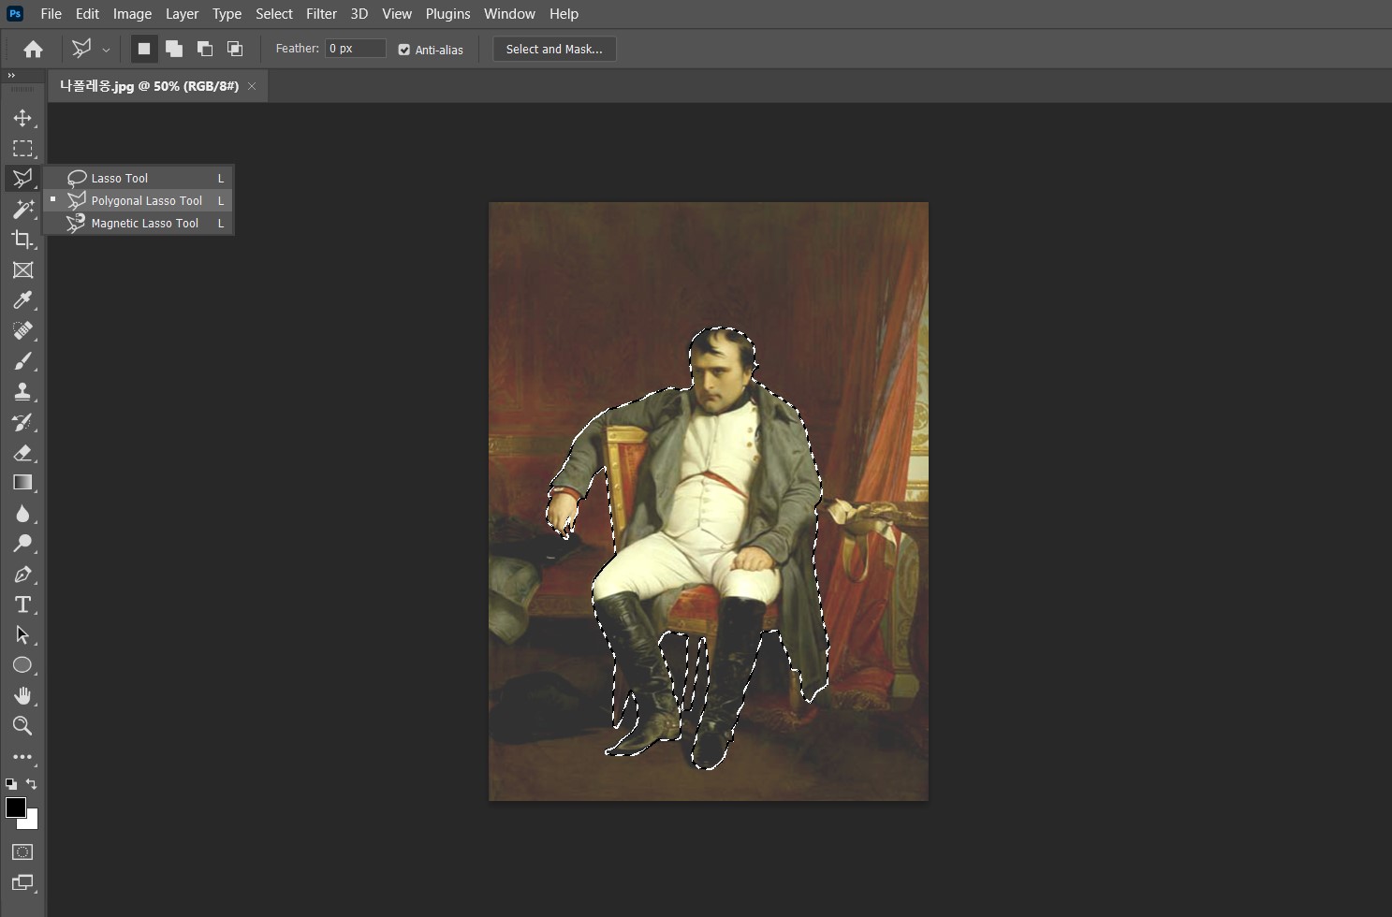Select the Blur tool
This screenshot has width=1392, height=917.
pos(22,514)
